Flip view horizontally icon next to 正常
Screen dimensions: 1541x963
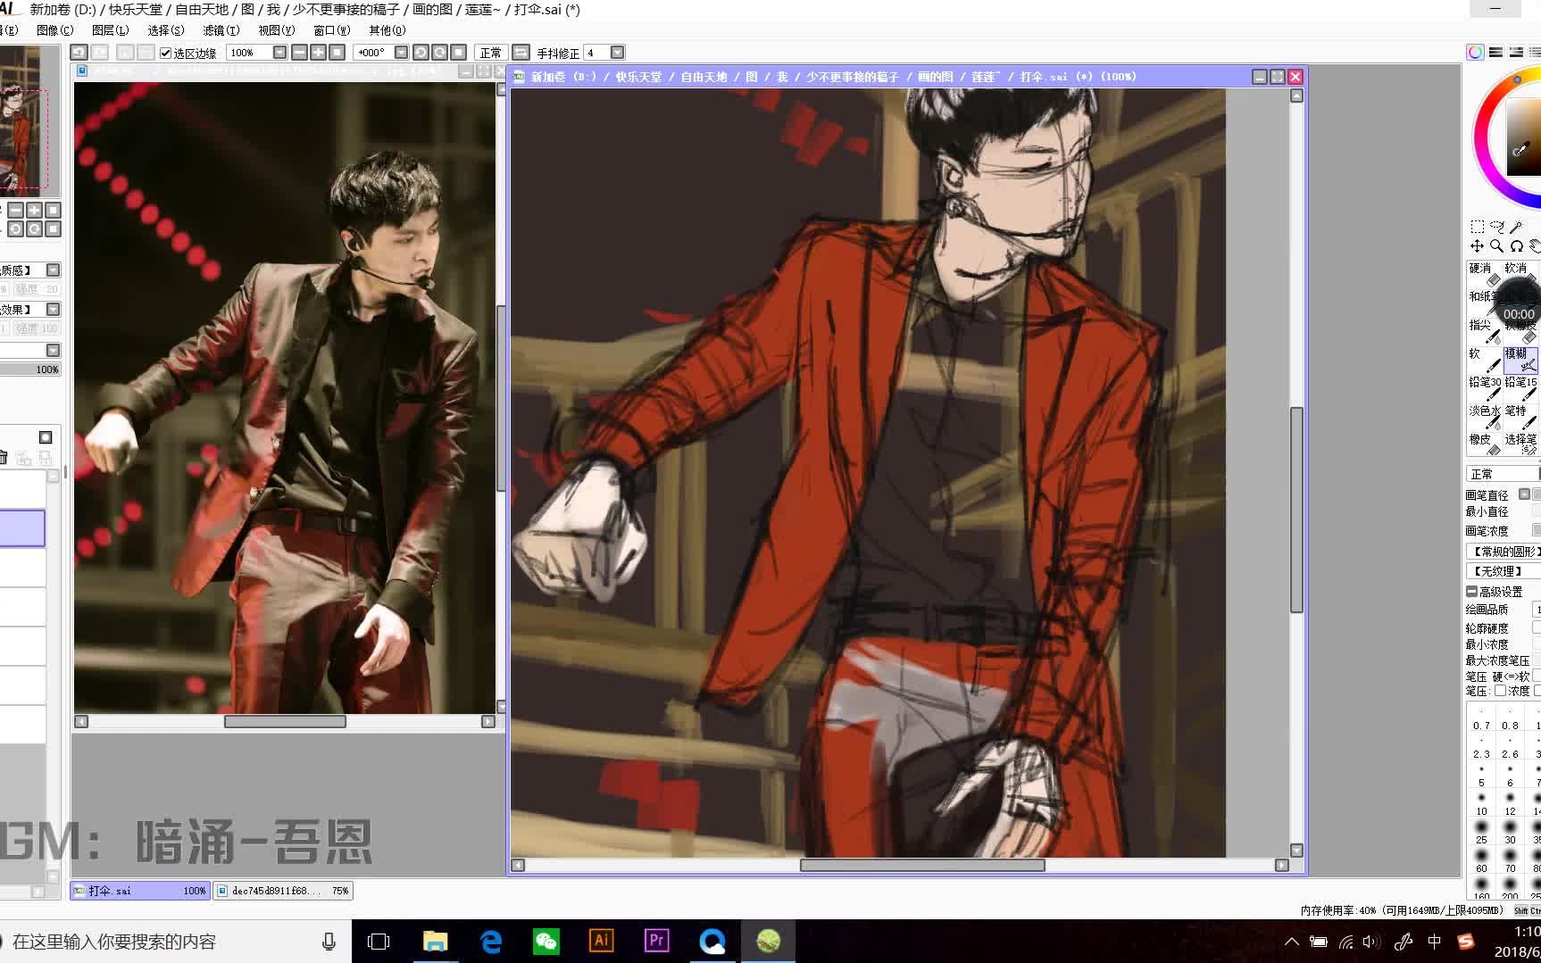point(521,53)
